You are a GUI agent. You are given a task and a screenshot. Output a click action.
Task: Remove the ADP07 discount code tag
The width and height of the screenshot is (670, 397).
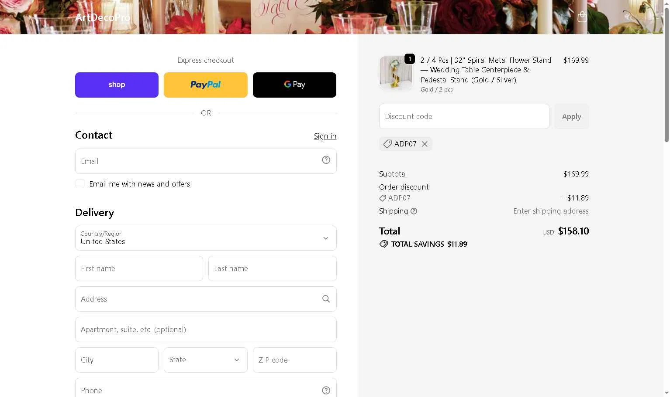click(x=425, y=144)
